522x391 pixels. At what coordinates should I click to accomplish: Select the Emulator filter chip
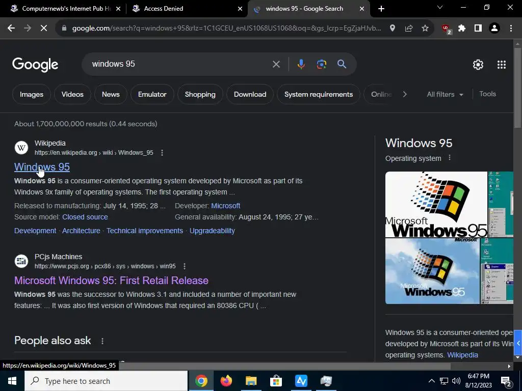coord(152,94)
